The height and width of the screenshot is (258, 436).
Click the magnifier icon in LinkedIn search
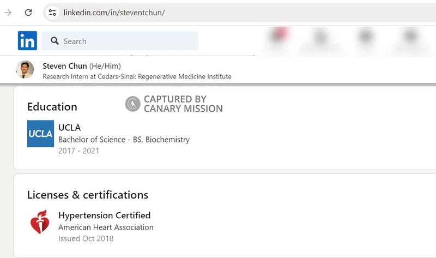click(54, 41)
